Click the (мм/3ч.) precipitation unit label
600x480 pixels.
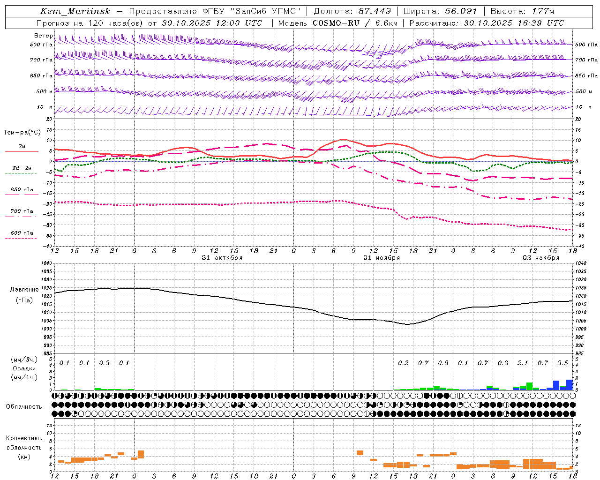24,360
